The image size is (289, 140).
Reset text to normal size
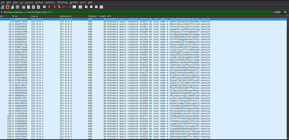pyautogui.click(x=96, y=7)
